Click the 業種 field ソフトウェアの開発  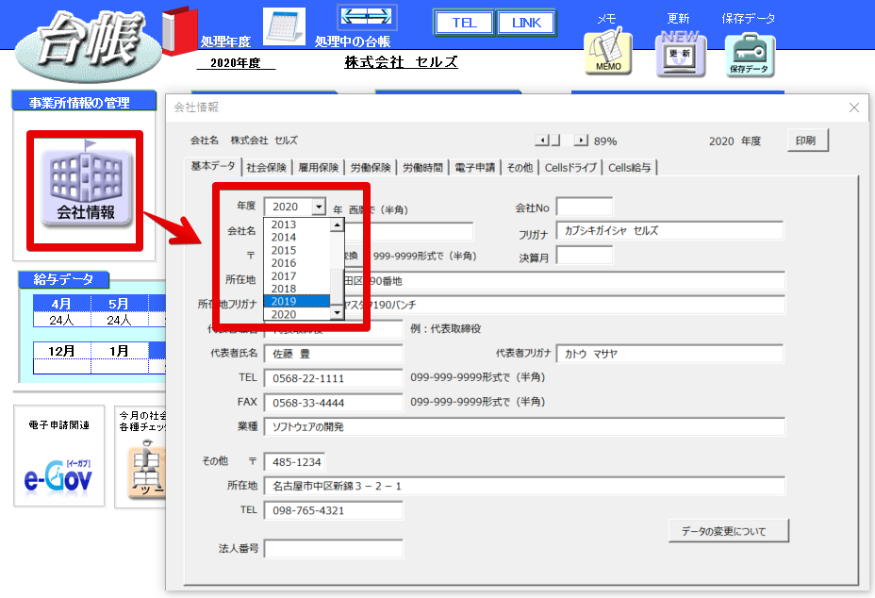click(x=524, y=426)
